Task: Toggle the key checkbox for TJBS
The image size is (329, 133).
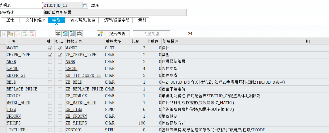Action: pyautogui.click(x=50, y=110)
